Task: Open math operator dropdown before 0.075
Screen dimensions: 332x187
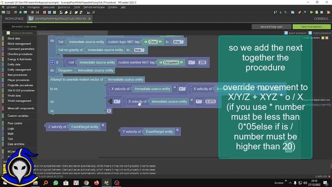Action: point(199,102)
